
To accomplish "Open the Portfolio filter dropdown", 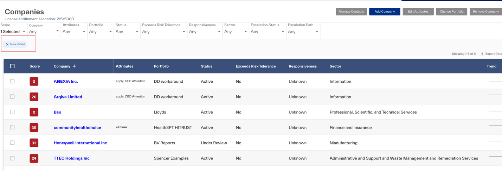I will click(101, 32).
